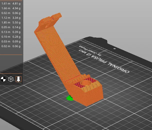The height and width of the screenshot is (130, 152).
Task: Select the legend row 1.66 m 4.94 g
Action: coord(11,8)
